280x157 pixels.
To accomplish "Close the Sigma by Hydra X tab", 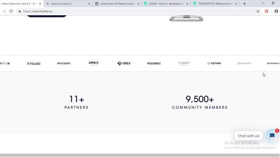I will (89, 3).
